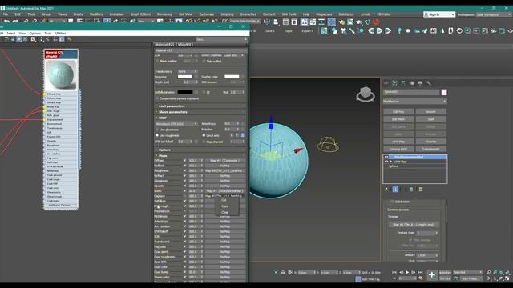Click Next Frame playback control
The width and height of the screenshot is (513, 288).
pos(414,272)
